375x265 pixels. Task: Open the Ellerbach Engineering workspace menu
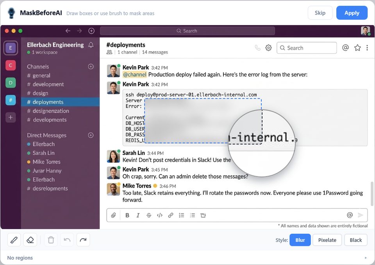[x=55, y=45]
